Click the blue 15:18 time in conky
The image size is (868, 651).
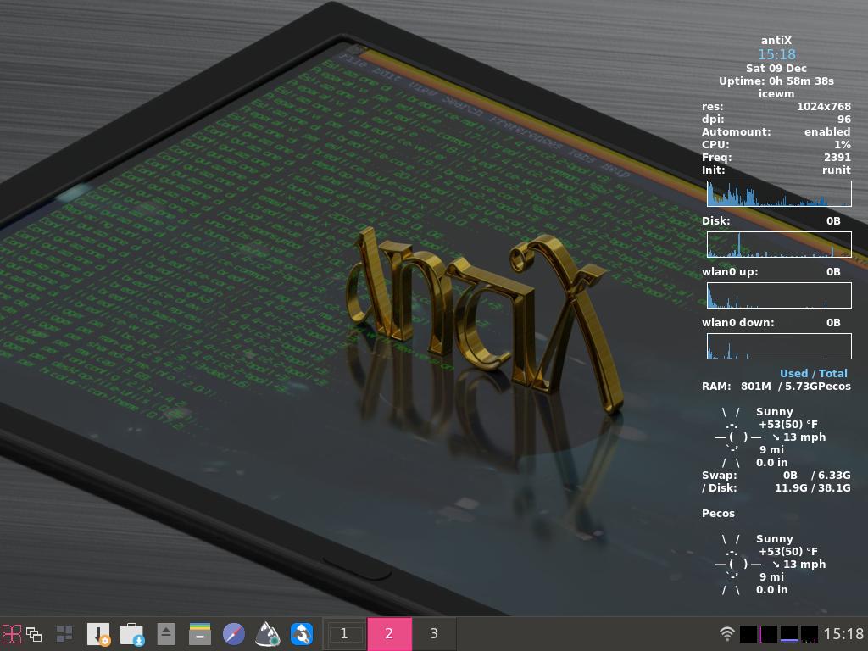tap(776, 54)
